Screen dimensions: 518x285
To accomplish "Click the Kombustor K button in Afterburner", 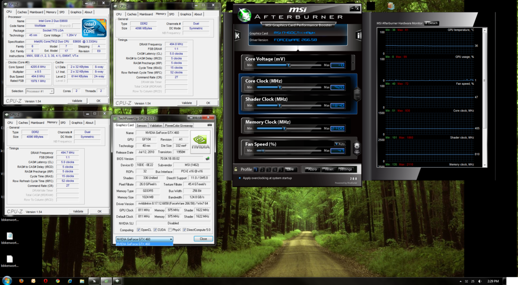I will (237, 36).
